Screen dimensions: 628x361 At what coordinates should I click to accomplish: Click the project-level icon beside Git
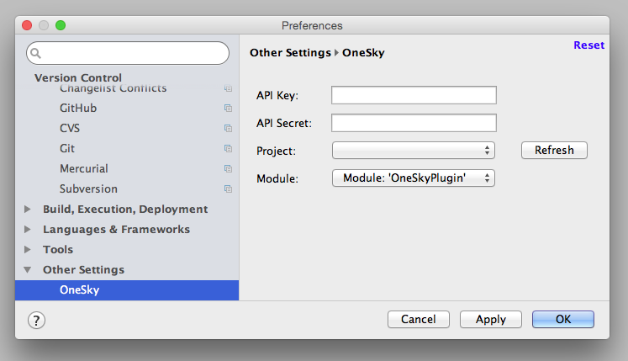pyautogui.click(x=228, y=148)
